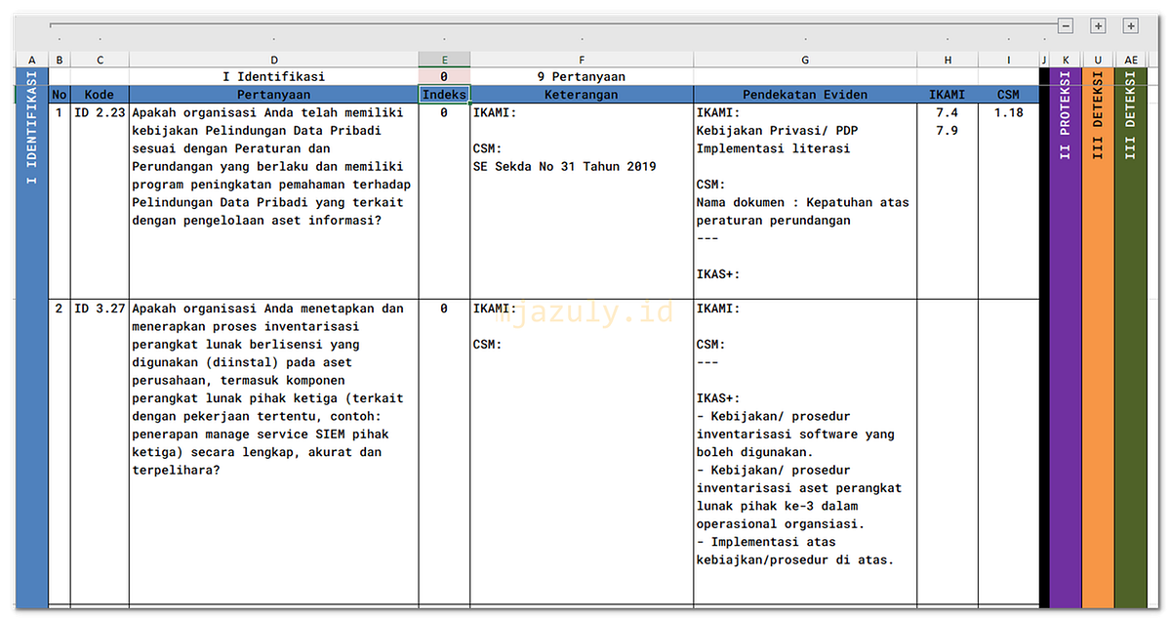Click the 'IKAMI' header cell
1171x621 pixels.
pos(948,95)
